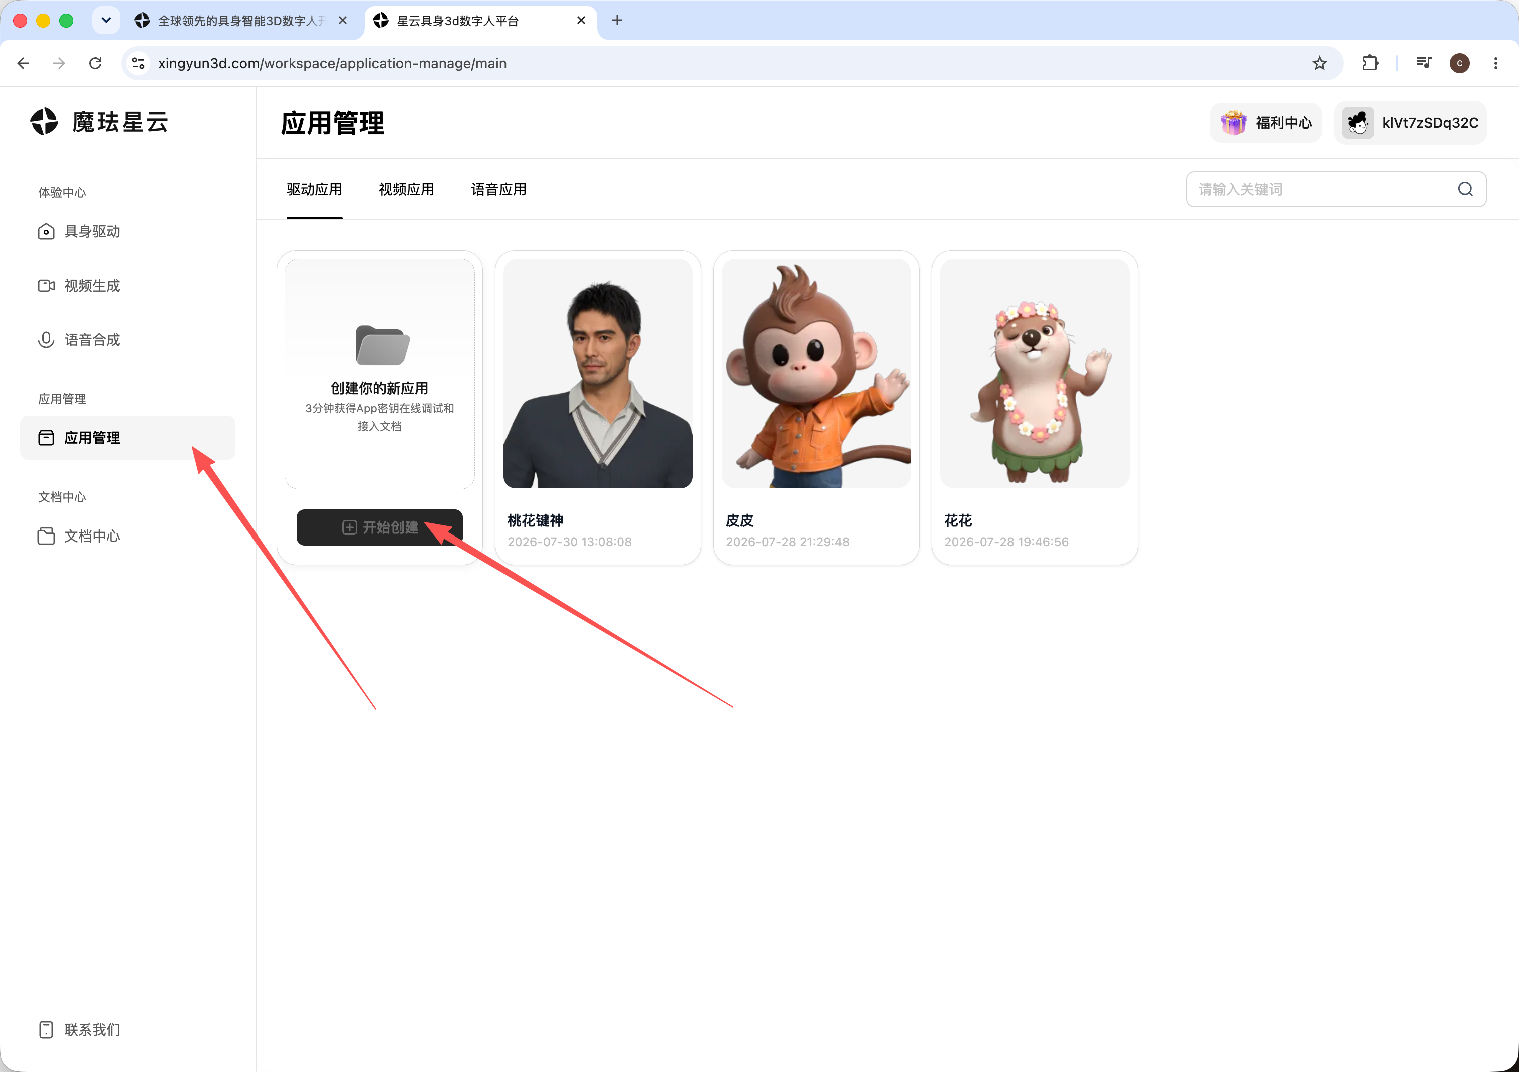Click the browser forward arrow
The height and width of the screenshot is (1072, 1519).
coord(59,63)
